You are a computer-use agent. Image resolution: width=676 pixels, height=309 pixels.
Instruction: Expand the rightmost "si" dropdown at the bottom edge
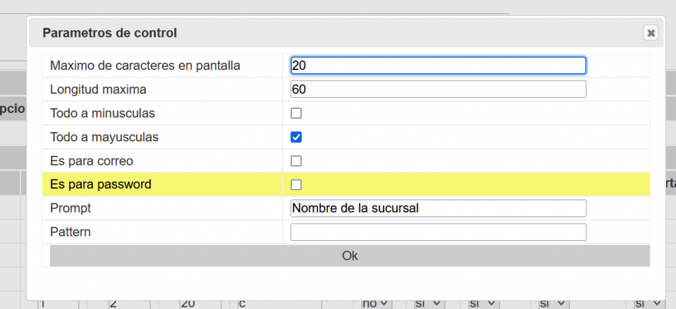pos(648,304)
